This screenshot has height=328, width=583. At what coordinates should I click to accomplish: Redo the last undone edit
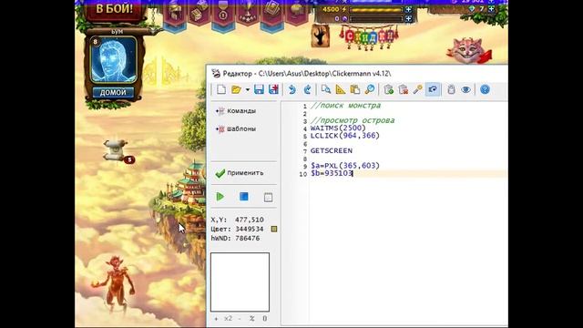[307, 89]
